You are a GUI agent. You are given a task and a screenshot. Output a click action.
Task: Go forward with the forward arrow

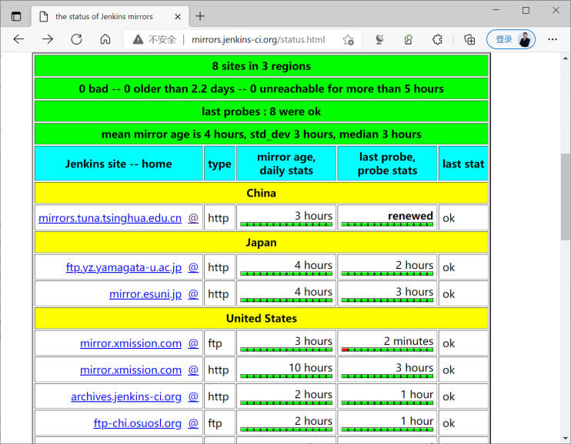pyautogui.click(x=48, y=39)
